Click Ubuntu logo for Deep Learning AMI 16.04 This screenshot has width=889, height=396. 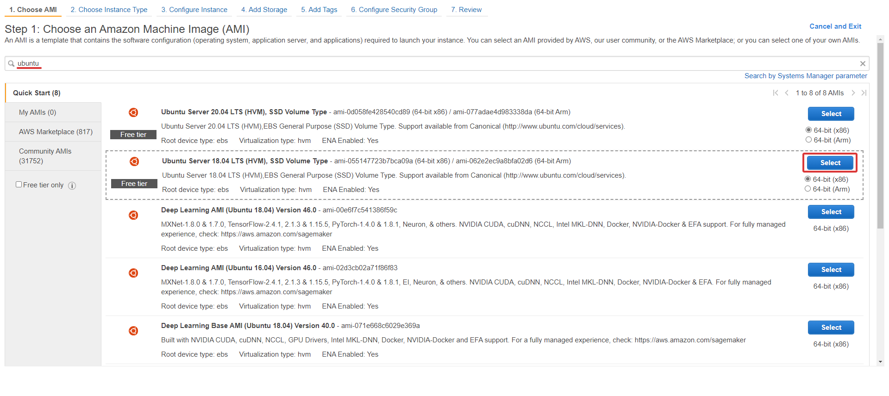pos(133,273)
